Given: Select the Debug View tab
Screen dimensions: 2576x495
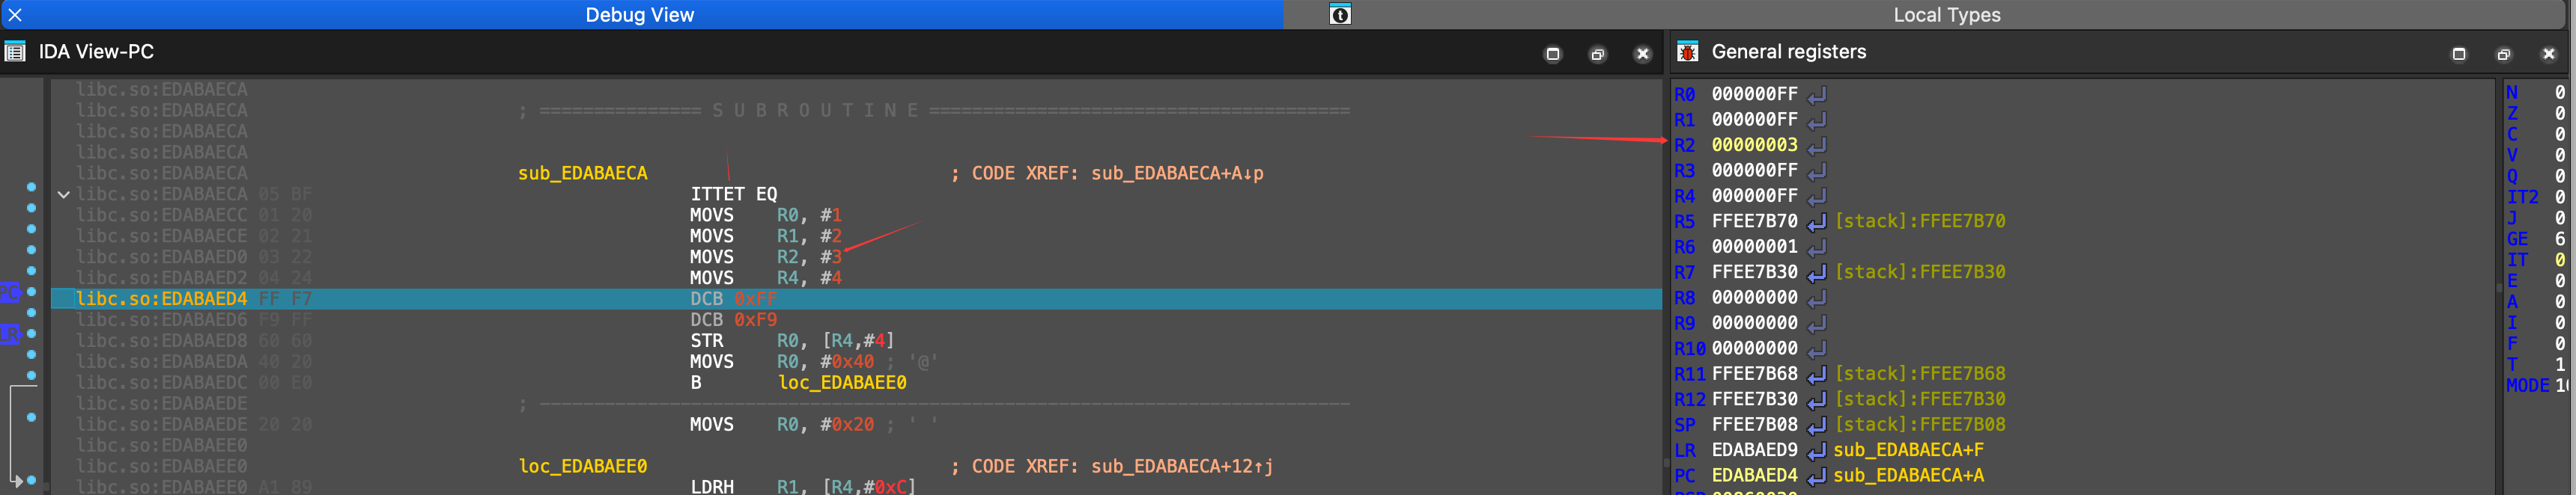Looking at the screenshot, I should coord(639,15).
